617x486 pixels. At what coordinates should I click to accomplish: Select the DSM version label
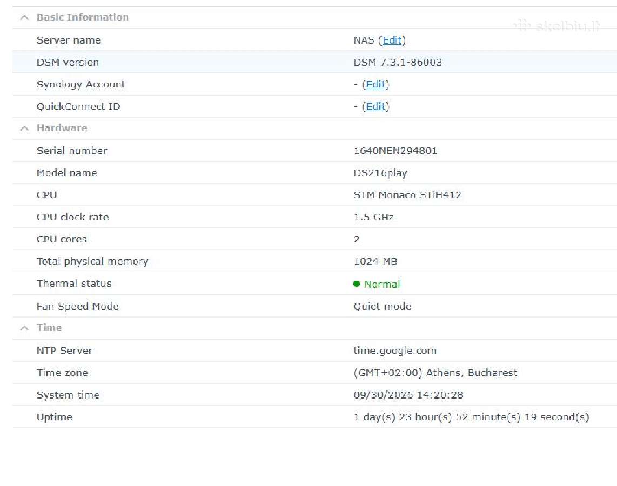68,63
